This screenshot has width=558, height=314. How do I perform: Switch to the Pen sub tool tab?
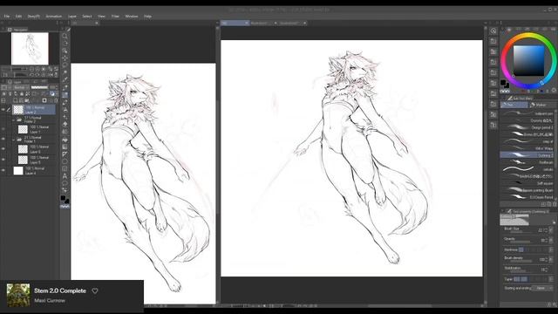click(514, 105)
